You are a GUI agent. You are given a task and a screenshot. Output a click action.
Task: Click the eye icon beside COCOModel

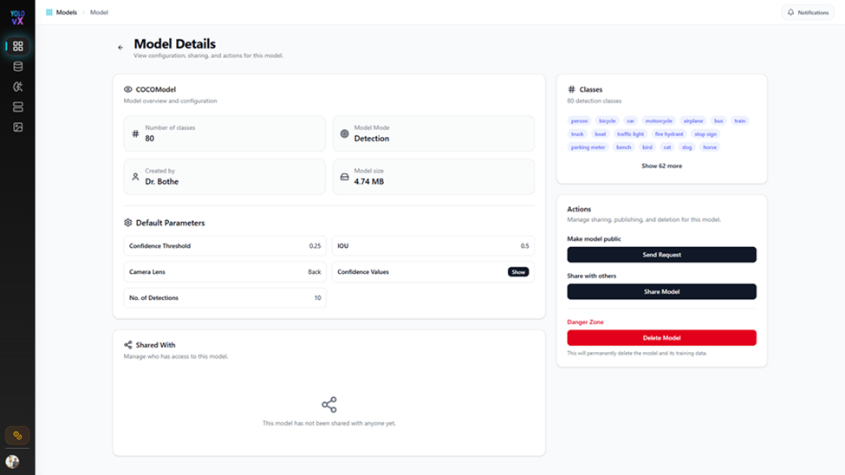127,89
